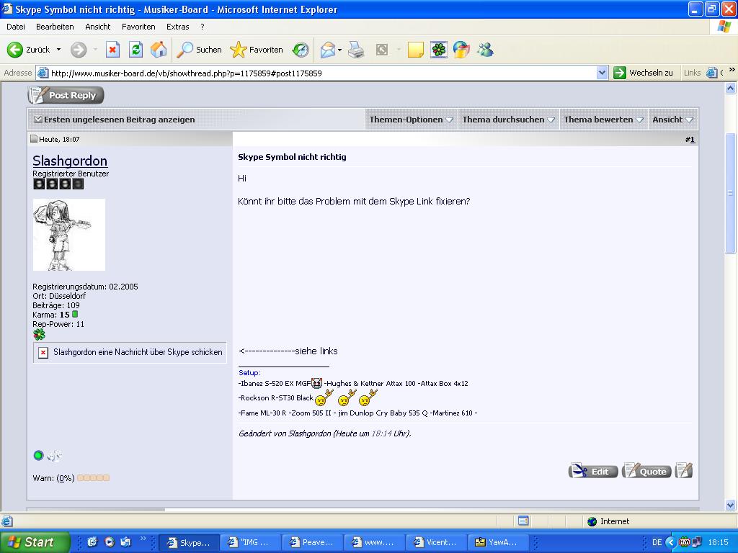
Task: Click the Mail envelope toolbar icon
Action: 328,50
